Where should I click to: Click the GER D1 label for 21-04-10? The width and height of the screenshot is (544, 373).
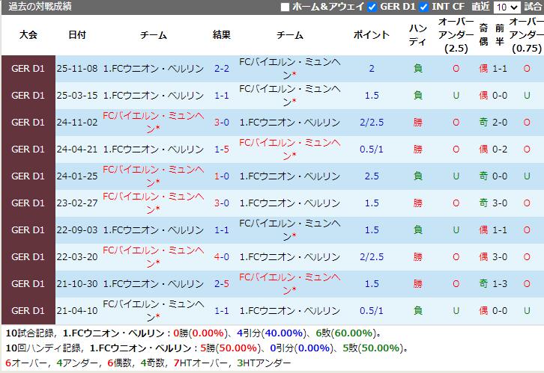pyautogui.click(x=28, y=311)
